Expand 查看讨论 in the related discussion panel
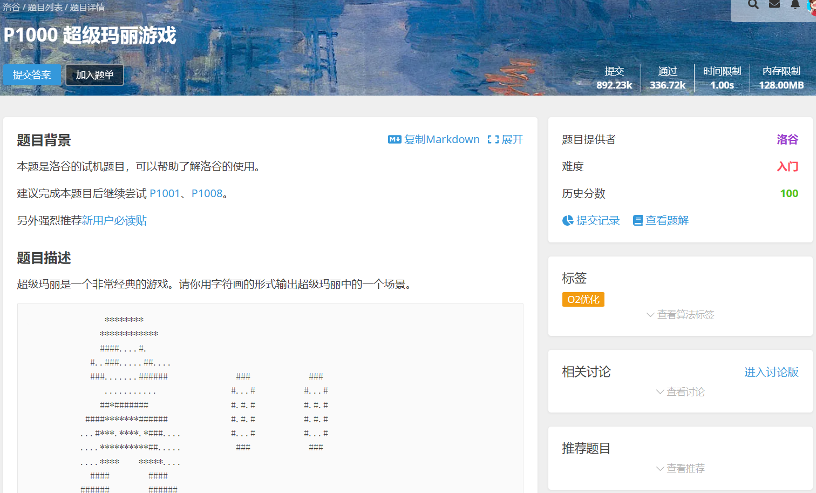Screen dimensions: 816x493 [680, 392]
